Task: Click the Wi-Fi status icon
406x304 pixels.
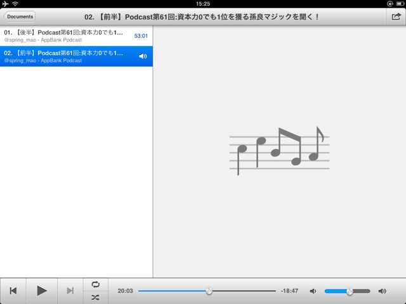Action: point(15,4)
